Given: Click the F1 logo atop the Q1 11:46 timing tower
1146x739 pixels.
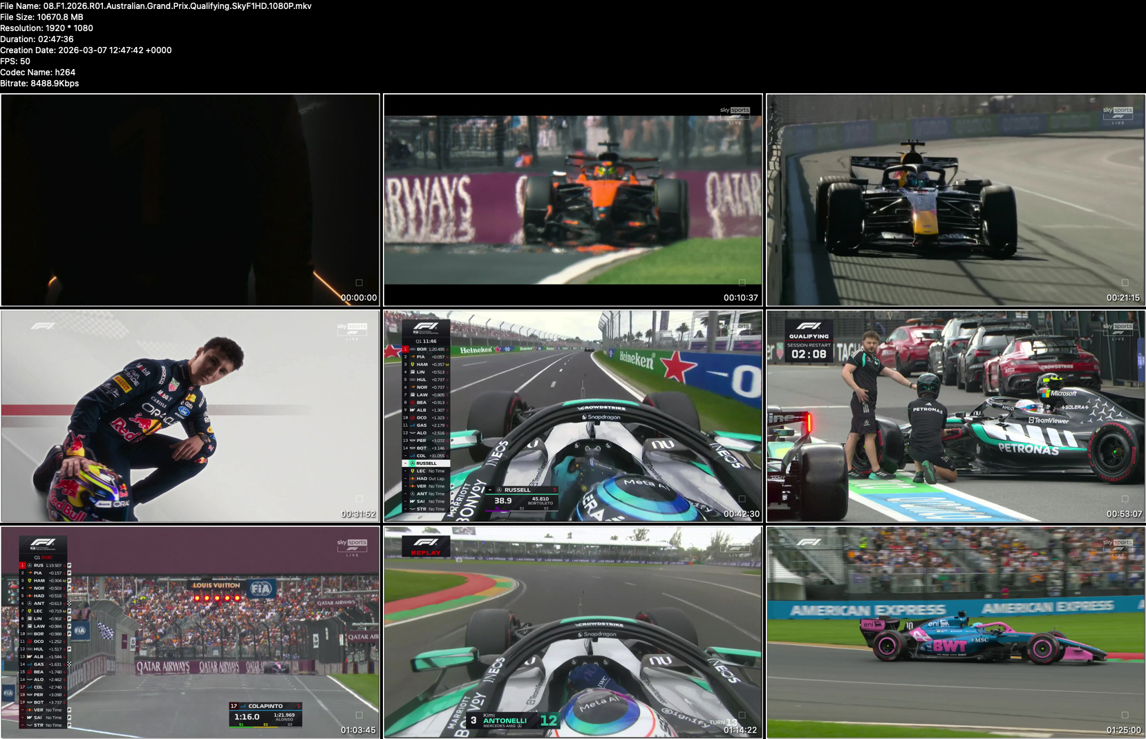Looking at the screenshot, I should point(426,327).
